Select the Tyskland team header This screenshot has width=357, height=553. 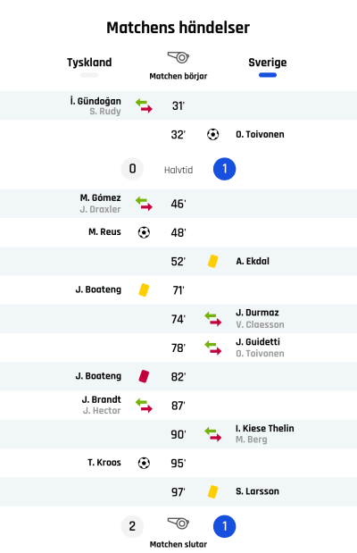tap(89, 63)
